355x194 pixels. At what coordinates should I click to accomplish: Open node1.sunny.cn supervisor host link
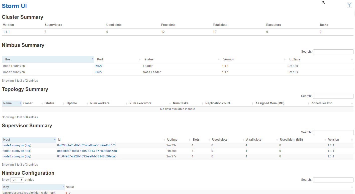click(13, 145)
